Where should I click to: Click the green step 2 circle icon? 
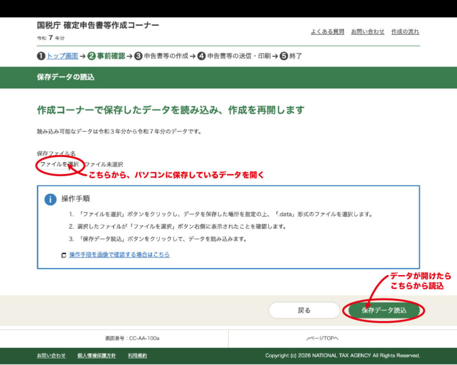(91, 56)
